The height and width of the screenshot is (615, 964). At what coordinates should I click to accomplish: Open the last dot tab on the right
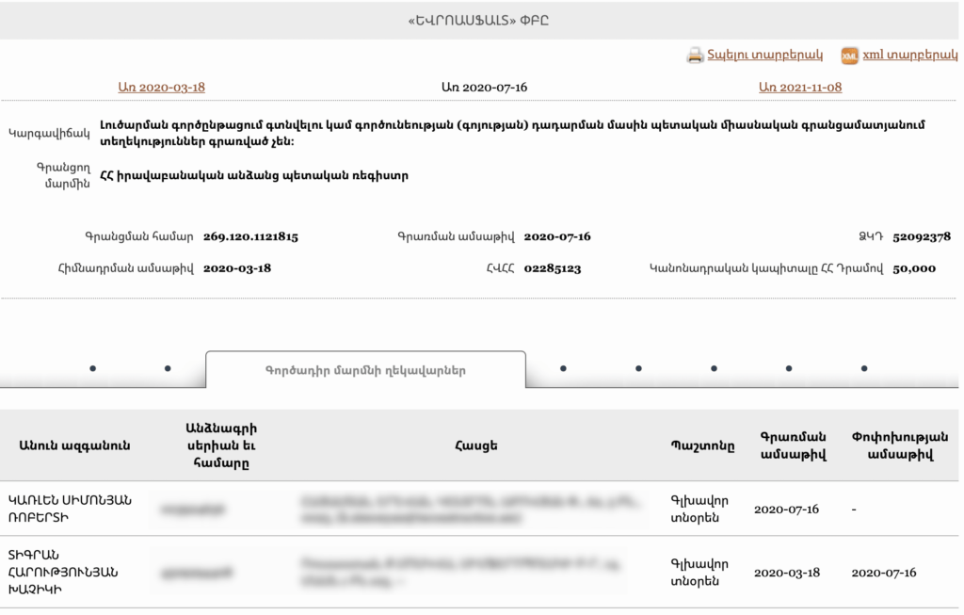(864, 368)
